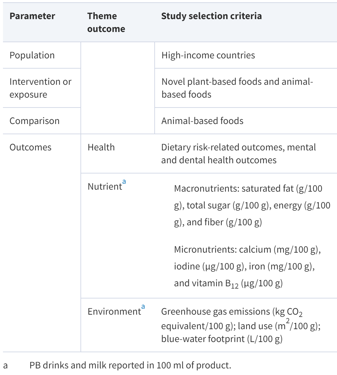The height and width of the screenshot is (375, 337).
Task: Select the High-income countries cell
Action: click(208, 55)
